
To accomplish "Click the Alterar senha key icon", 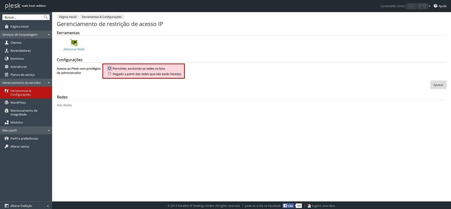I will point(6,146).
